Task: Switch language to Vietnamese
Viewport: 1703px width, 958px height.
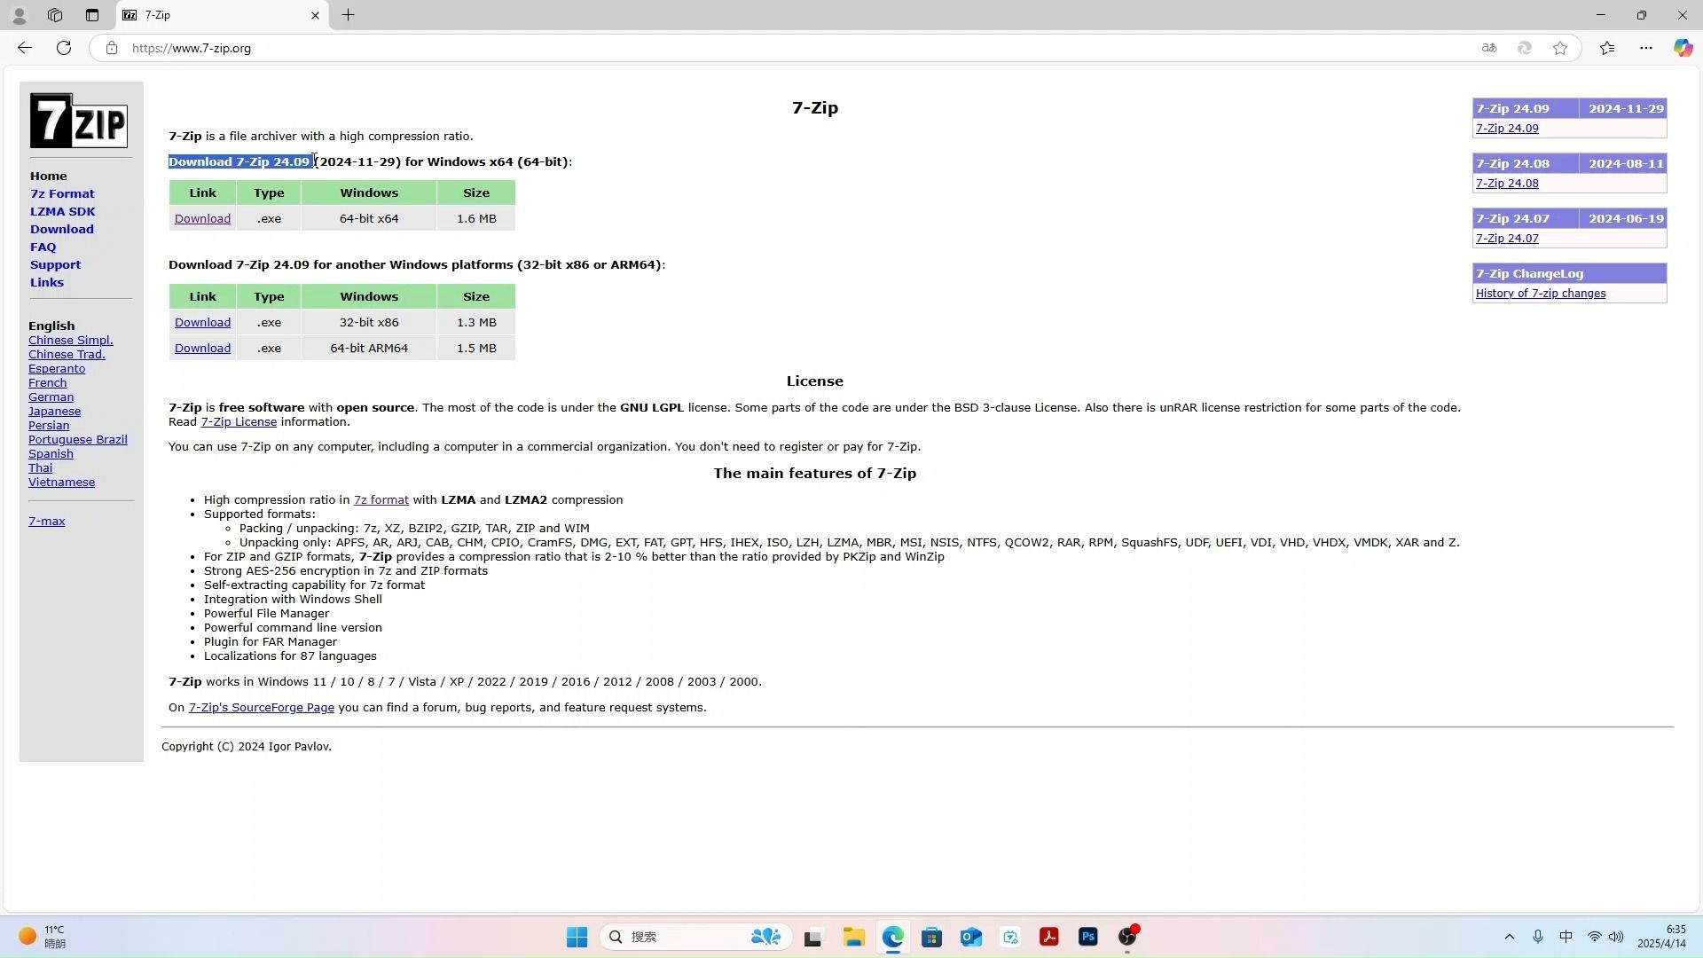Action: pyautogui.click(x=61, y=482)
